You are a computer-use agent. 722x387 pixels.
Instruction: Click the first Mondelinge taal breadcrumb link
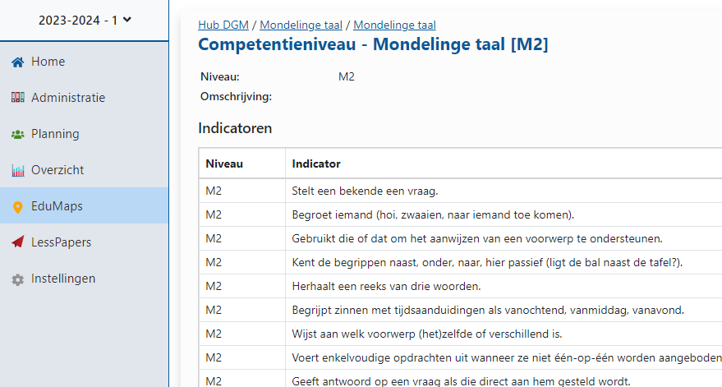coord(301,25)
